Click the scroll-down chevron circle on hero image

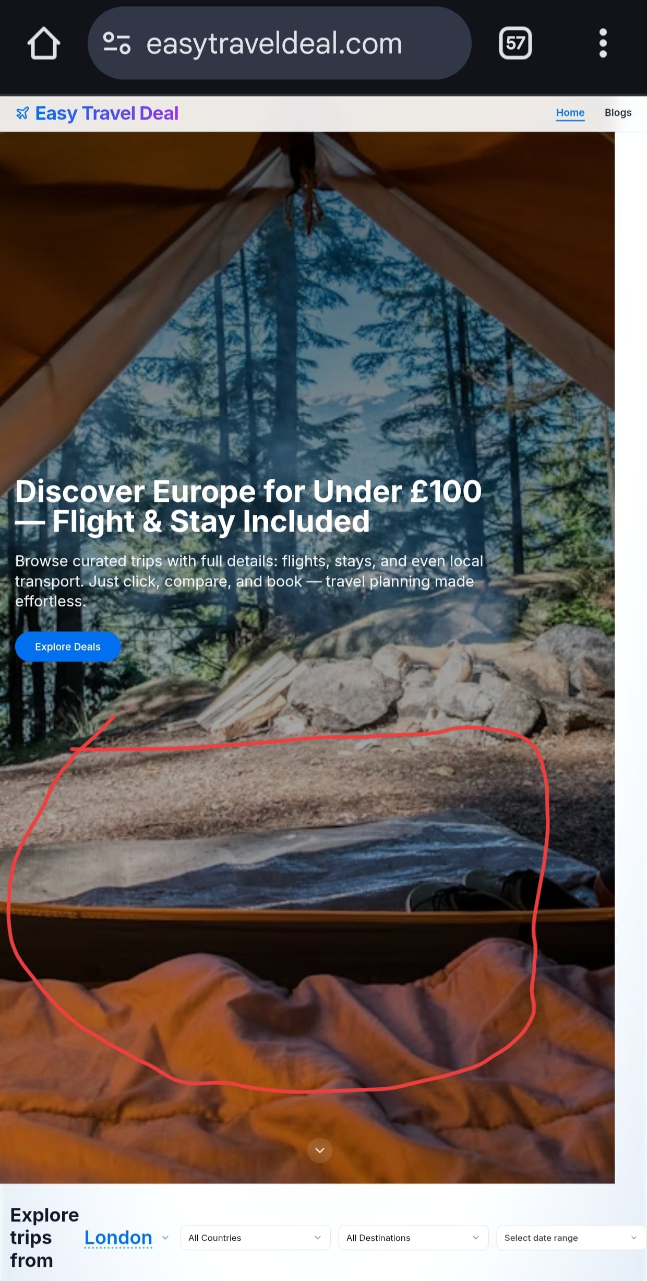(x=320, y=1150)
